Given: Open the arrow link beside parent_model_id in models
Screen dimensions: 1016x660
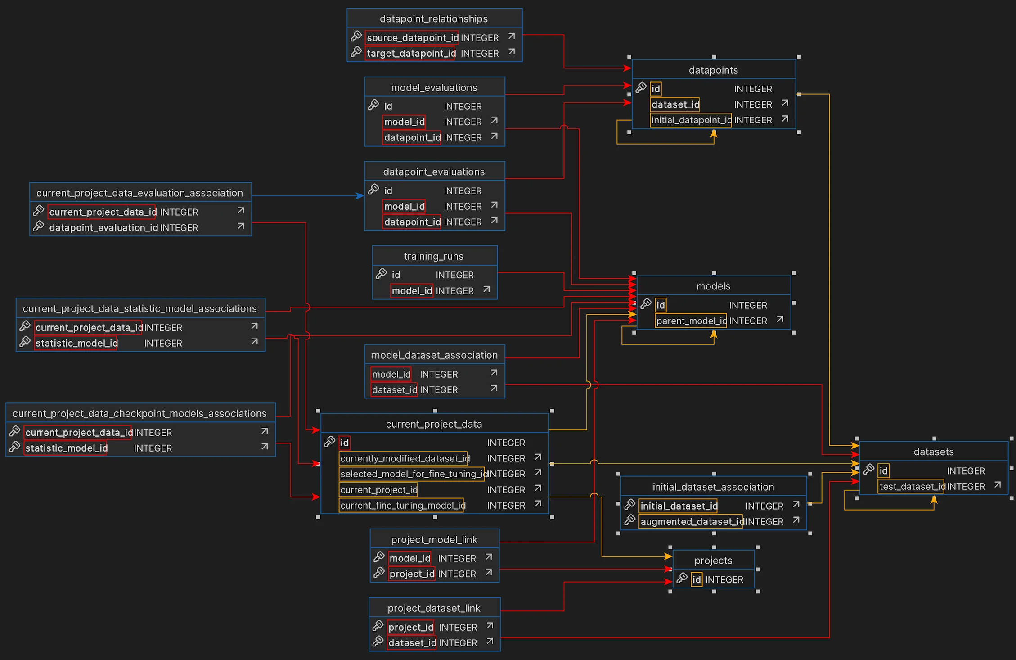Looking at the screenshot, I should (780, 319).
